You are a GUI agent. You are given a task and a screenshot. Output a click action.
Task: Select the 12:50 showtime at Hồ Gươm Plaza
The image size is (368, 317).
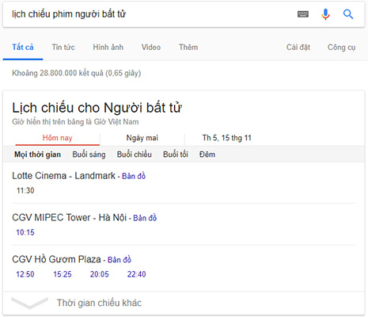point(25,274)
